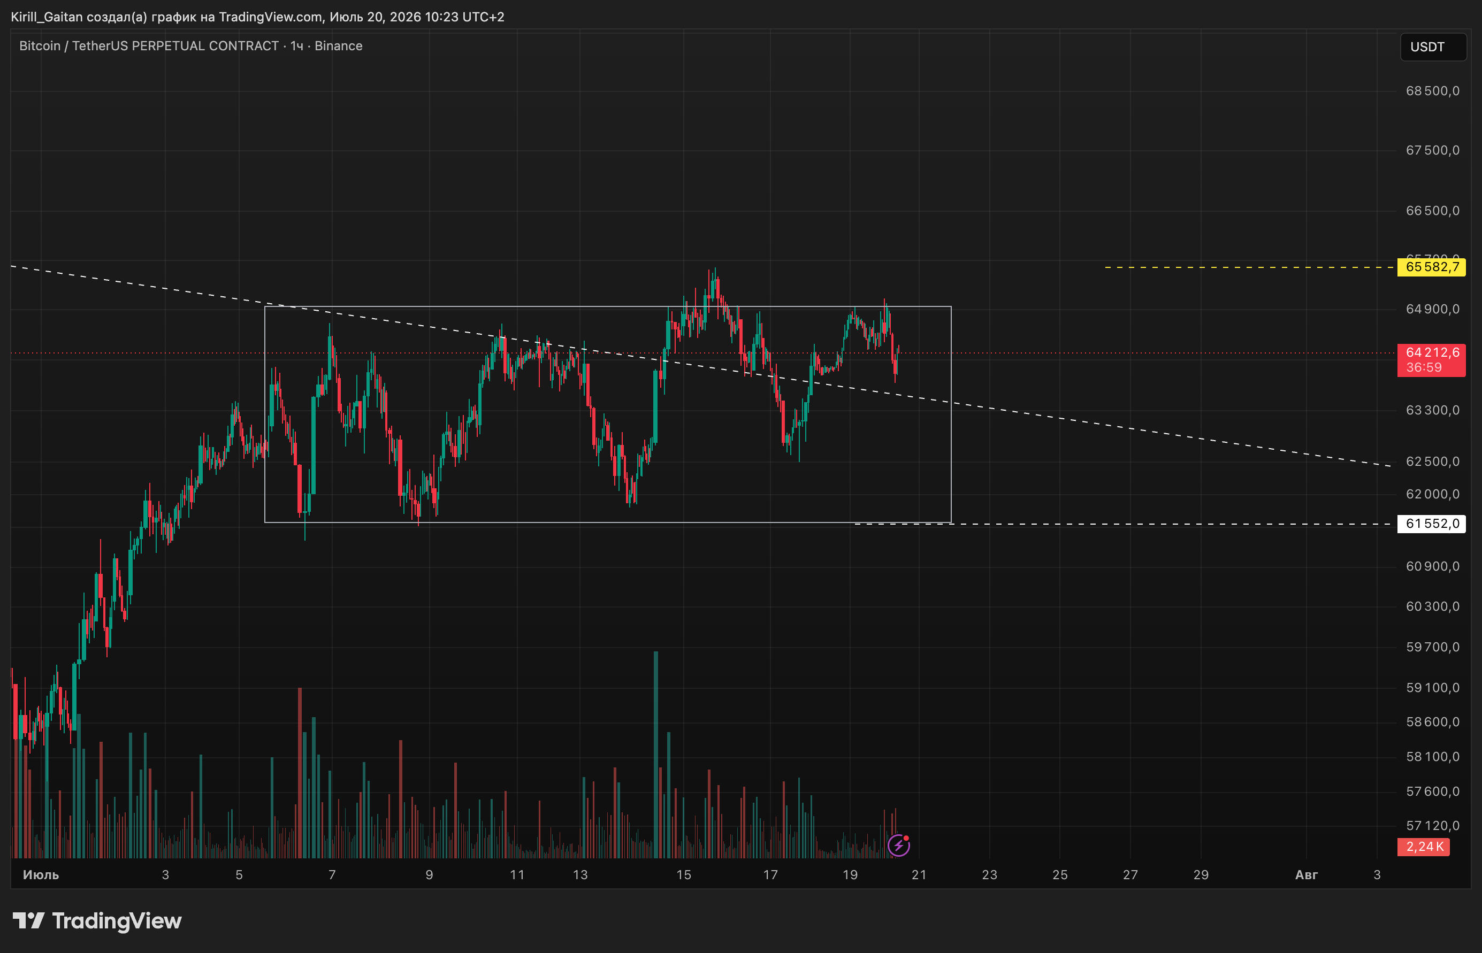
Task: Select the red 64 212,6 current price label
Action: [x=1431, y=352]
